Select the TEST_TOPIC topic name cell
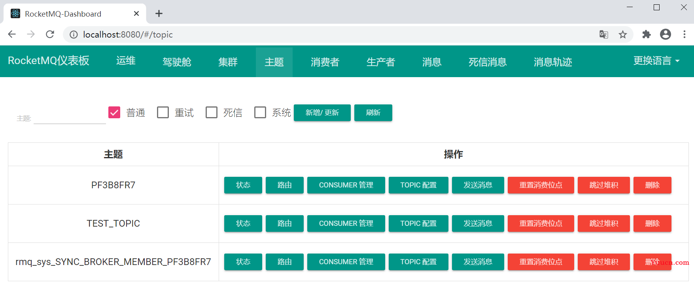This screenshot has height=284, width=694. 113,223
